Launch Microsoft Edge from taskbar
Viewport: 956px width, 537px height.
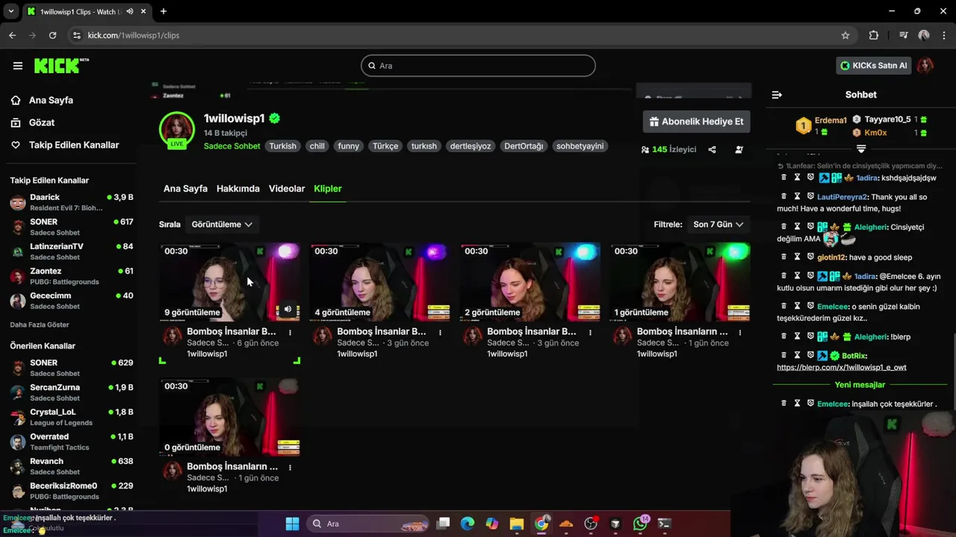click(468, 524)
